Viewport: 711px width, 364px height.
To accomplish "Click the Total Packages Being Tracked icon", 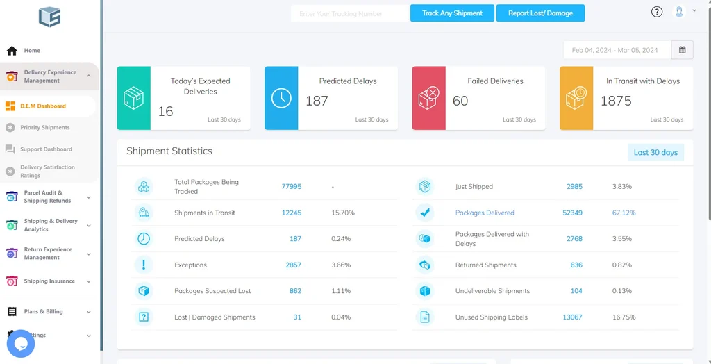I will point(144,187).
